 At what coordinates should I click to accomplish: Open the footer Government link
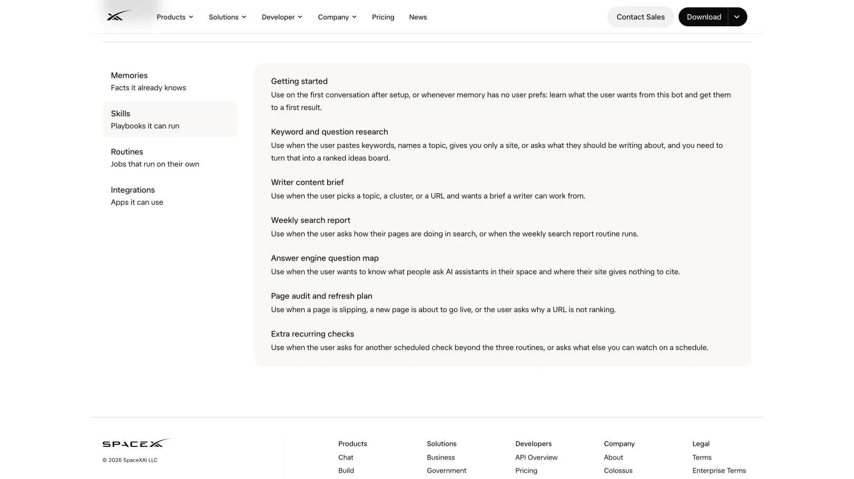[447, 471]
